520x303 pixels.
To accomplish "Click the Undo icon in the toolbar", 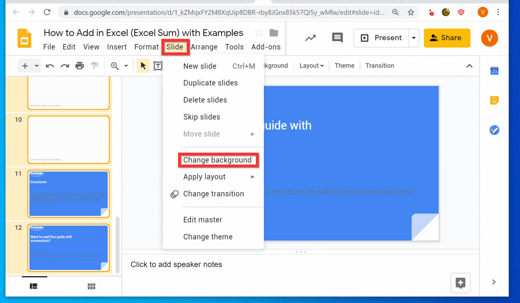I will click(x=49, y=66).
